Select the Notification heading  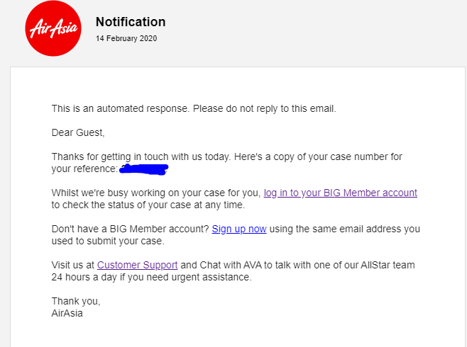131,22
